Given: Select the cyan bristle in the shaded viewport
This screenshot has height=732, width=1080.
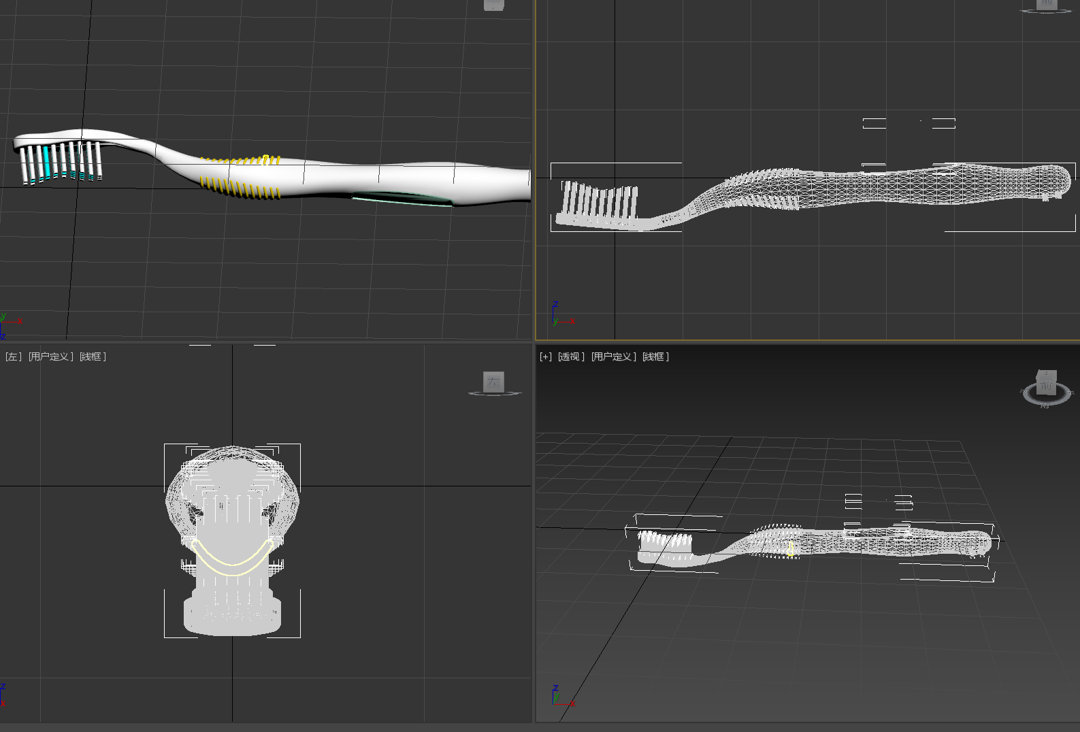Looking at the screenshot, I should point(46,162).
